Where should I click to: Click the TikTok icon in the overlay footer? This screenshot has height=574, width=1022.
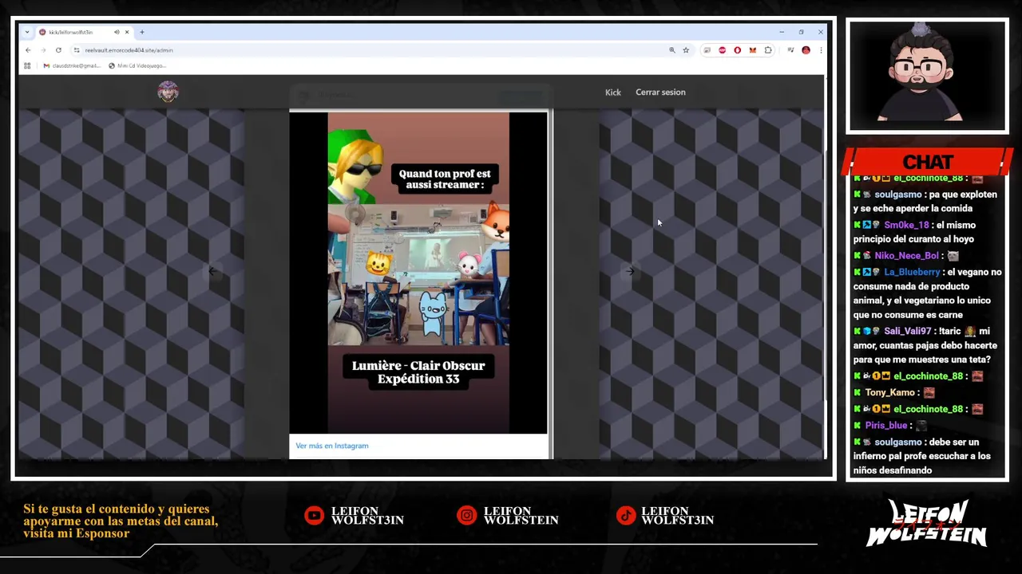(626, 516)
